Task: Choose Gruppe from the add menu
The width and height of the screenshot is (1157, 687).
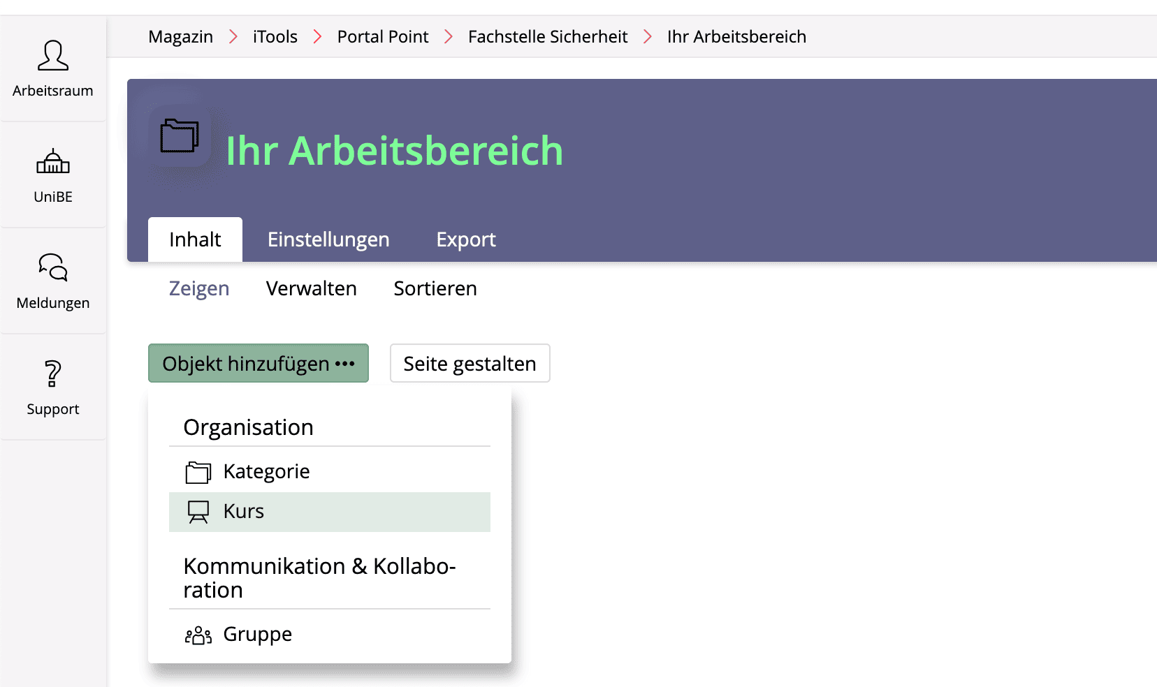Action: click(x=330, y=635)
